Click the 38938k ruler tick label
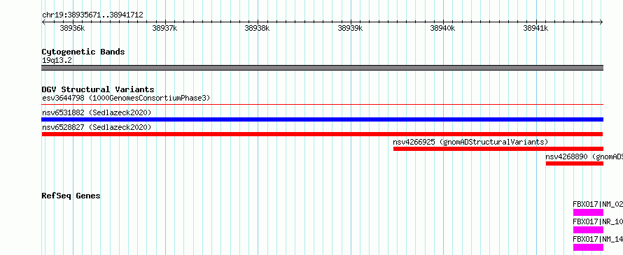The height and width of the screenshot is (255, 623). point(257,28)
